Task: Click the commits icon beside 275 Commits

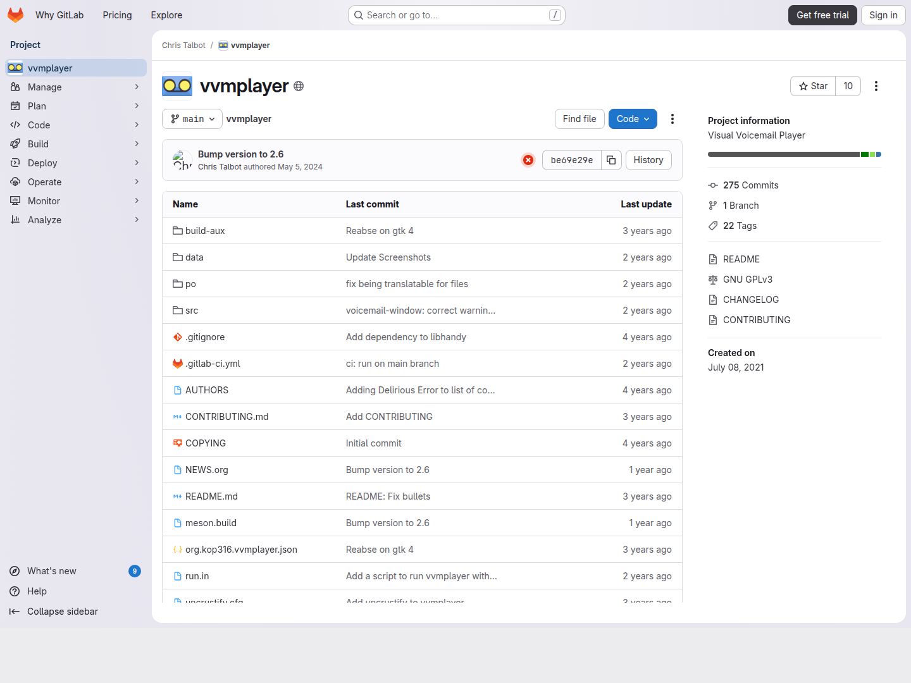Action: (x=713, y=185)
